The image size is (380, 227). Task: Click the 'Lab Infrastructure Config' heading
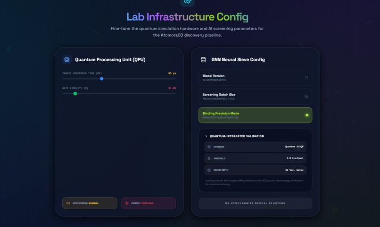pyautogui.click(x=187, y=17)
